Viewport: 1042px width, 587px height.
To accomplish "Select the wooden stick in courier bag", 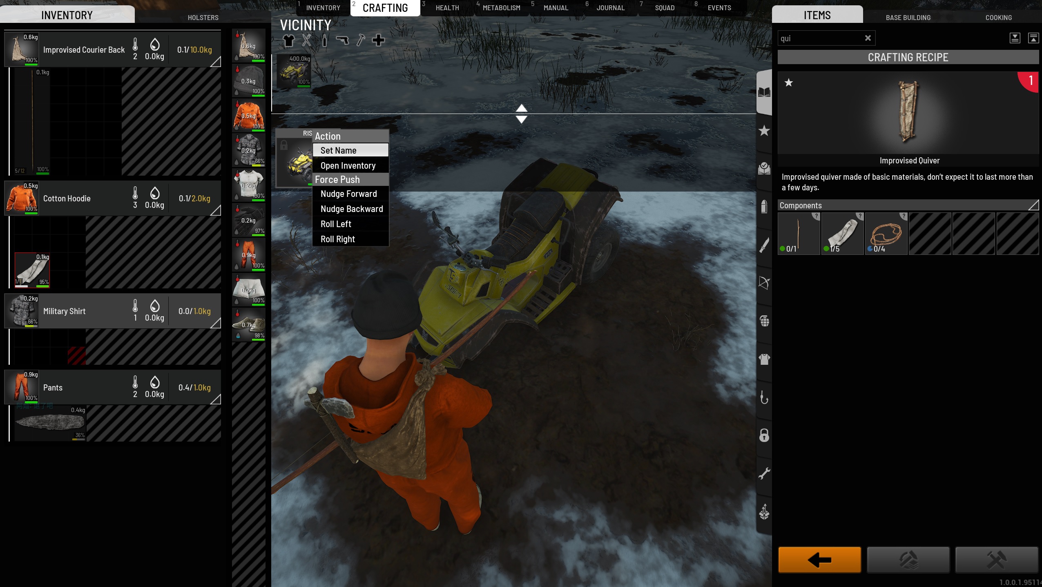I will pyautogui.click(x=32, y=122).
